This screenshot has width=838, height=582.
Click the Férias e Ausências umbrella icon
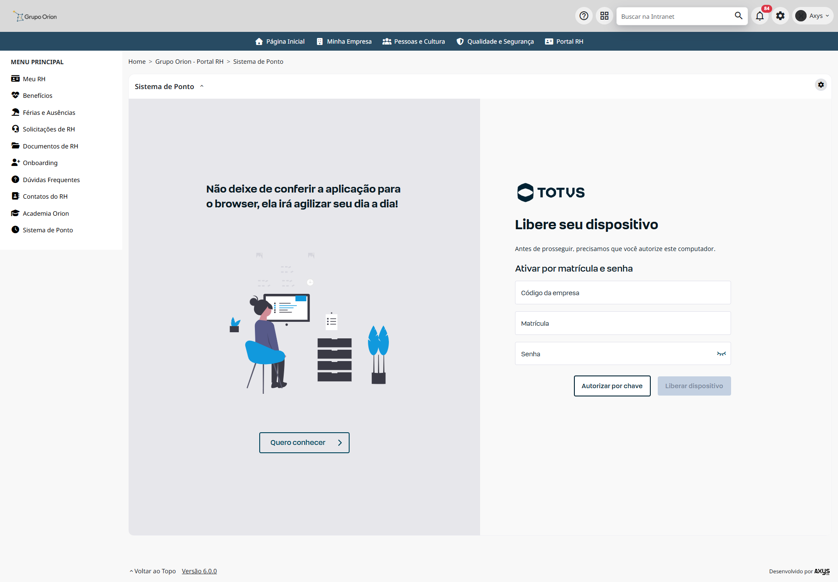tap(15, 112)
